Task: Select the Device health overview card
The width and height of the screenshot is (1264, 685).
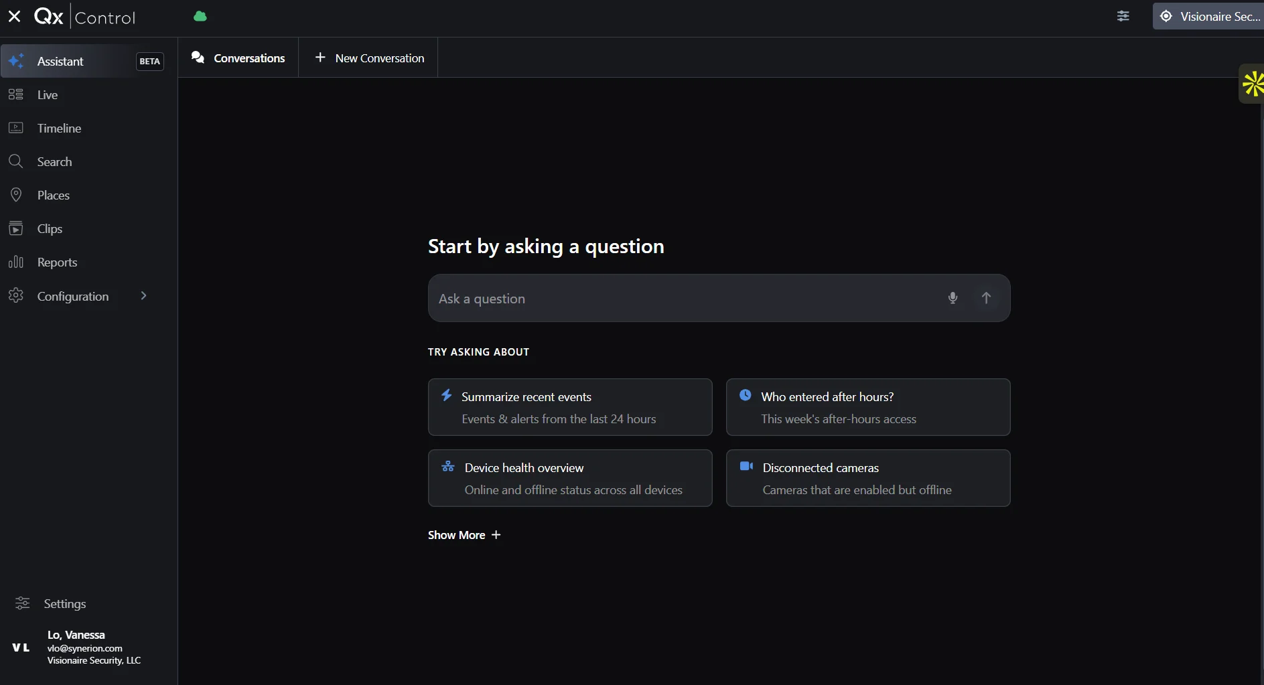Action: 570,478
